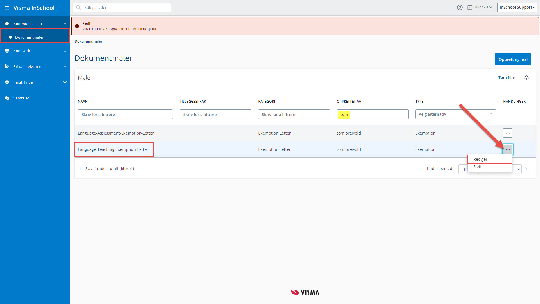Viewport: 540px width, 304px height.
Task: Open the help question mark icon
Action: (x=460, y=8)
